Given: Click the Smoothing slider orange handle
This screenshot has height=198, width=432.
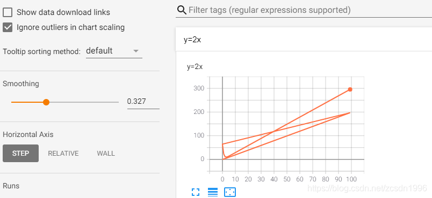Looking at the screenshot, I should (46, 102).
